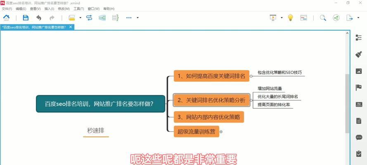Screen dimensions: 367x165
Task: Select the central topic 百度seo排名培训
Action: (100, 104)
